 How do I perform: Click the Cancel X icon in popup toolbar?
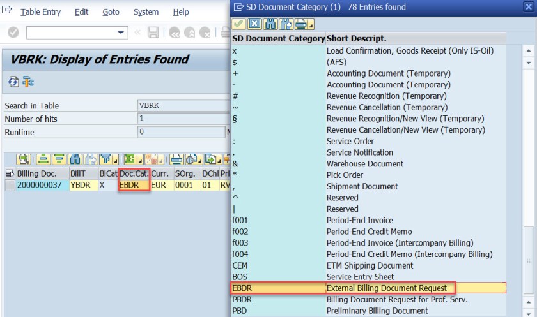(x=255, y=24)
